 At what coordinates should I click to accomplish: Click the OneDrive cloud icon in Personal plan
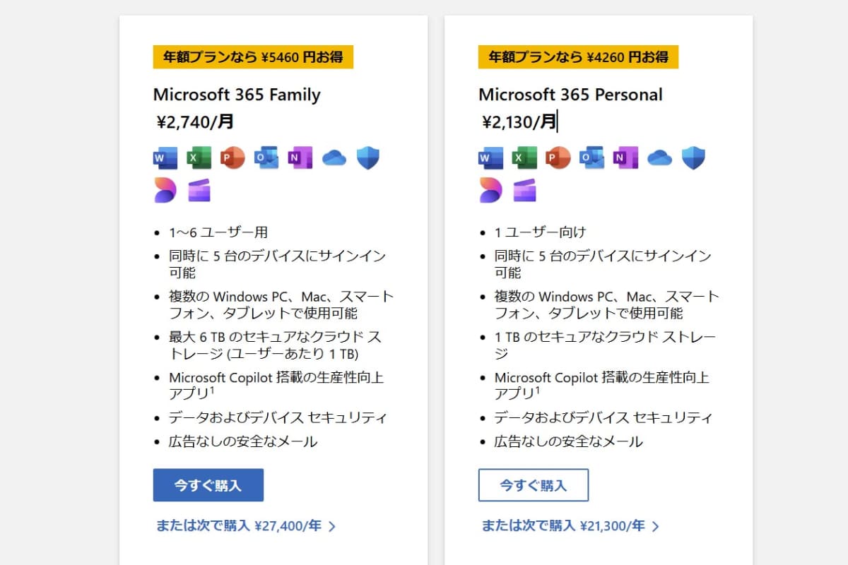[x=659, y=158]
